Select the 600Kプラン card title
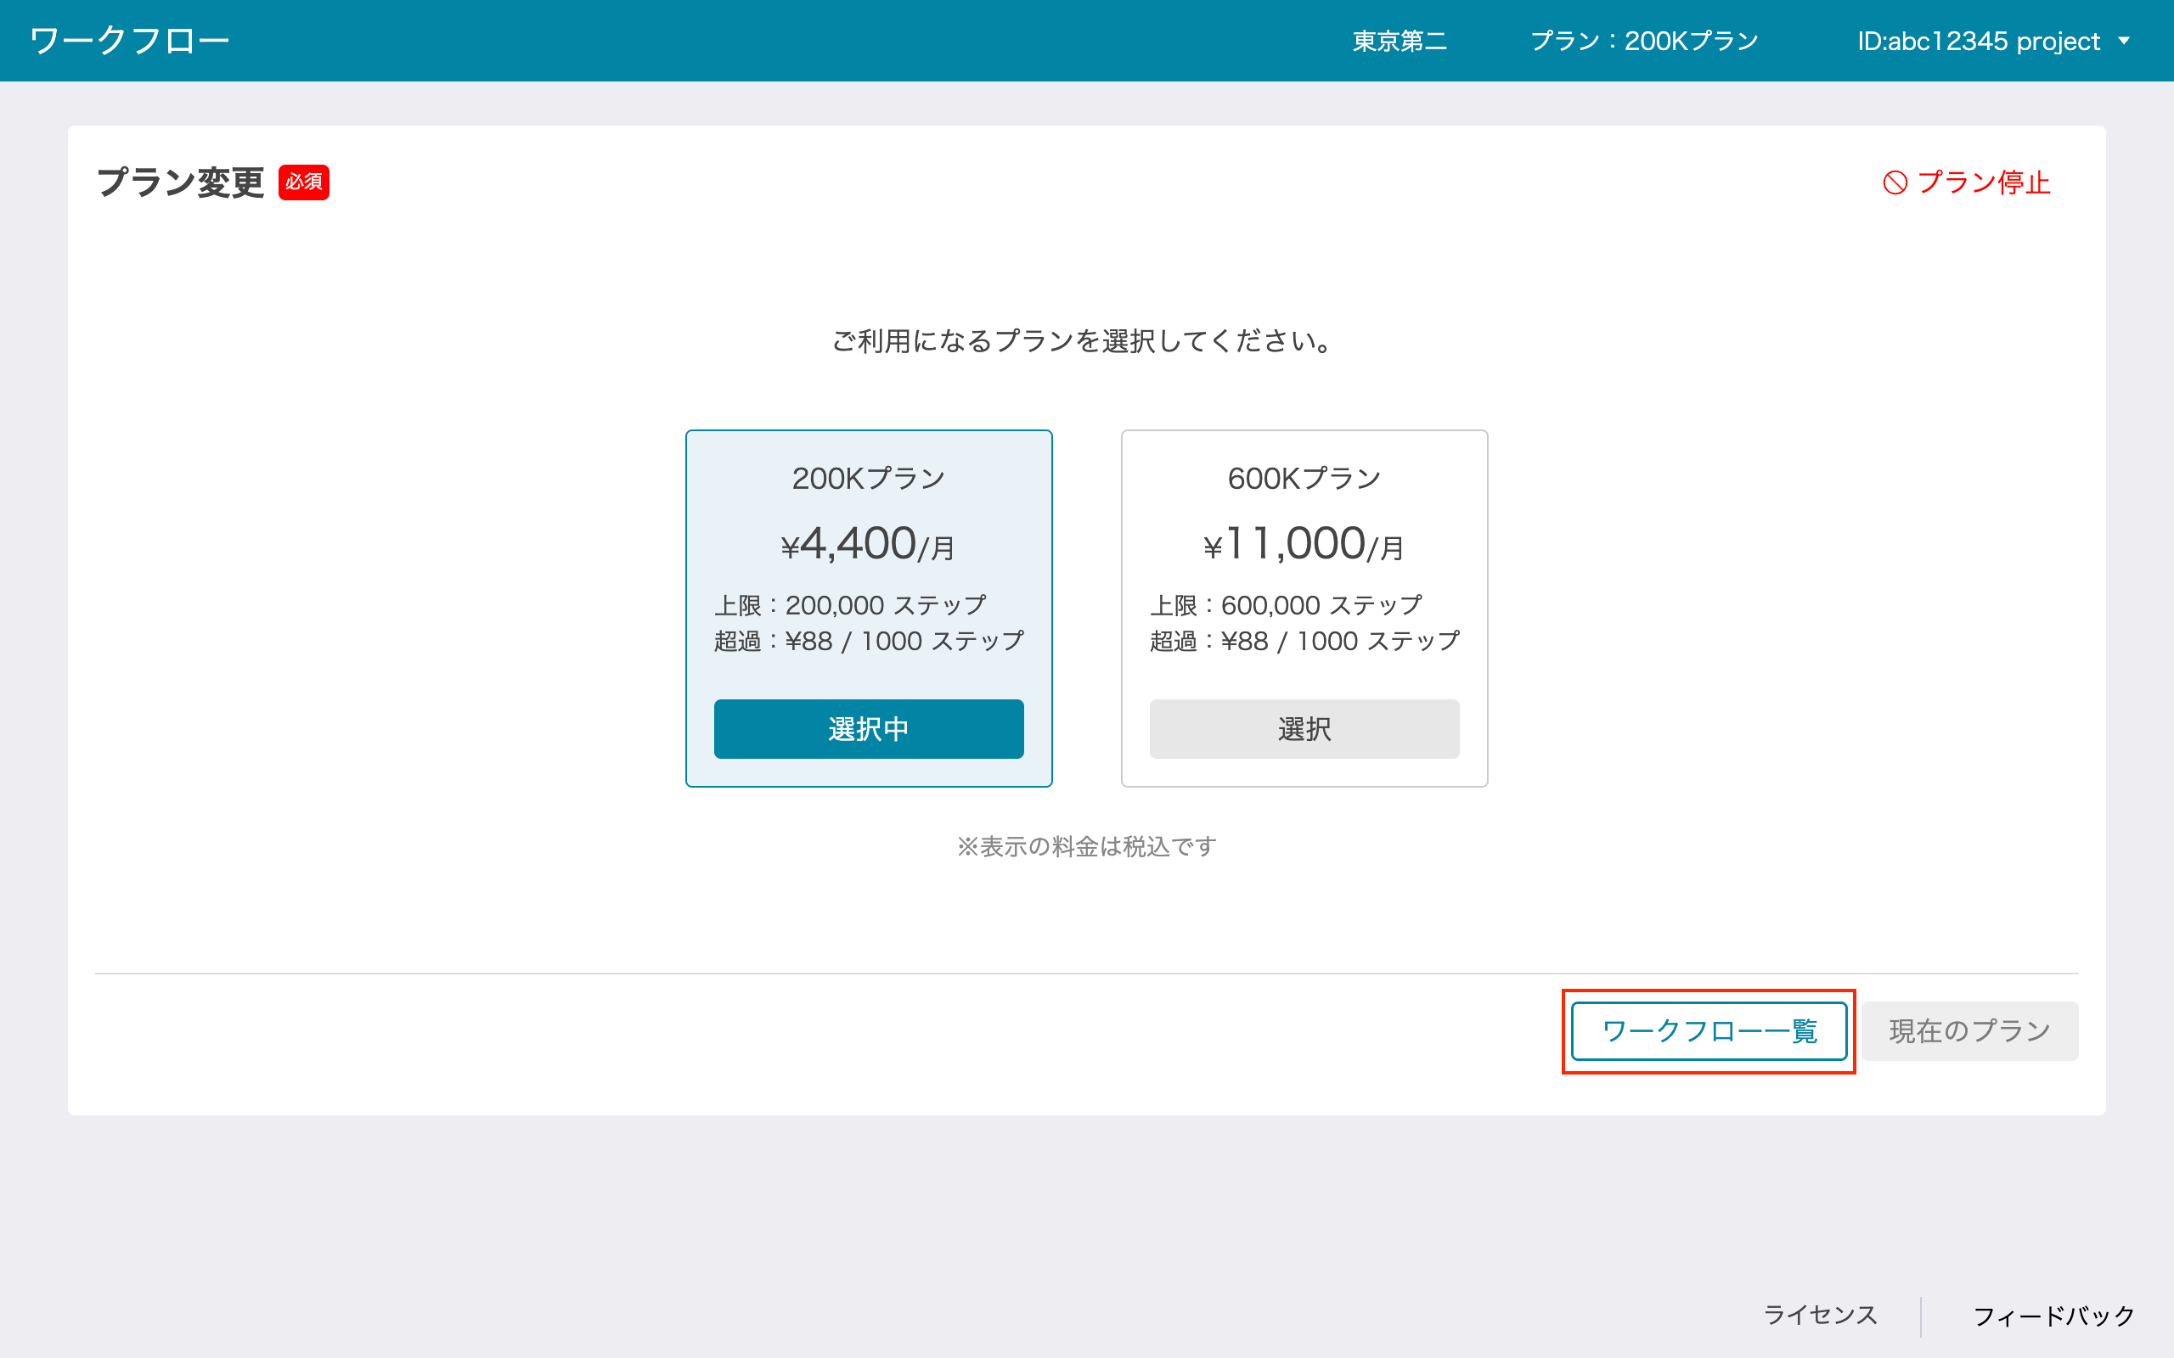The width and height of the screenshot is (2174, 1358). [x=1304, y=479]
